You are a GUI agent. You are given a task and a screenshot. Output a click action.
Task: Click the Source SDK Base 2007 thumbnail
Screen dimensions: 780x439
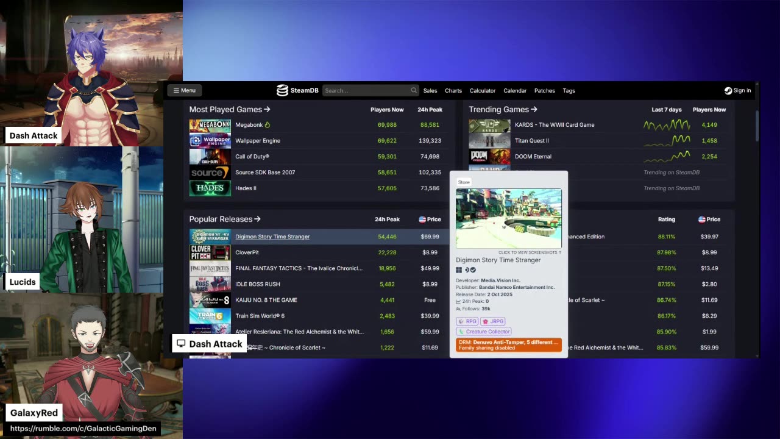click(x=210, y=173)
